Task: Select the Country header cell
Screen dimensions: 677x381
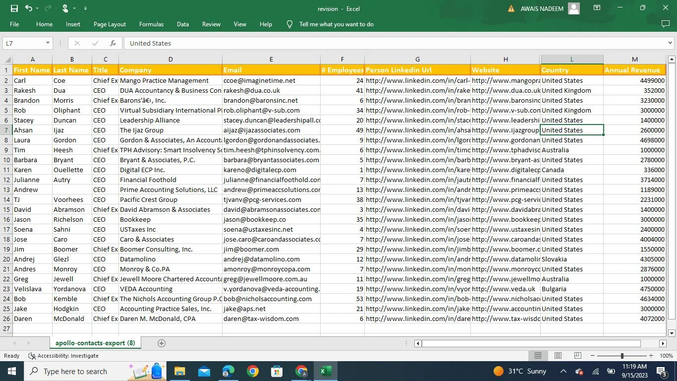Action: click(x=571, y=70)
